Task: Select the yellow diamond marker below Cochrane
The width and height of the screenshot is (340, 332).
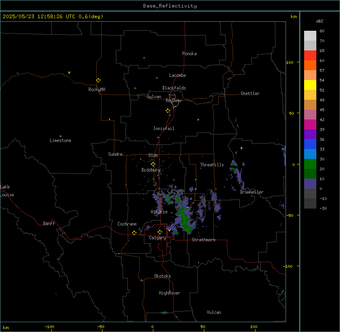Action: (x=134, y=233)
